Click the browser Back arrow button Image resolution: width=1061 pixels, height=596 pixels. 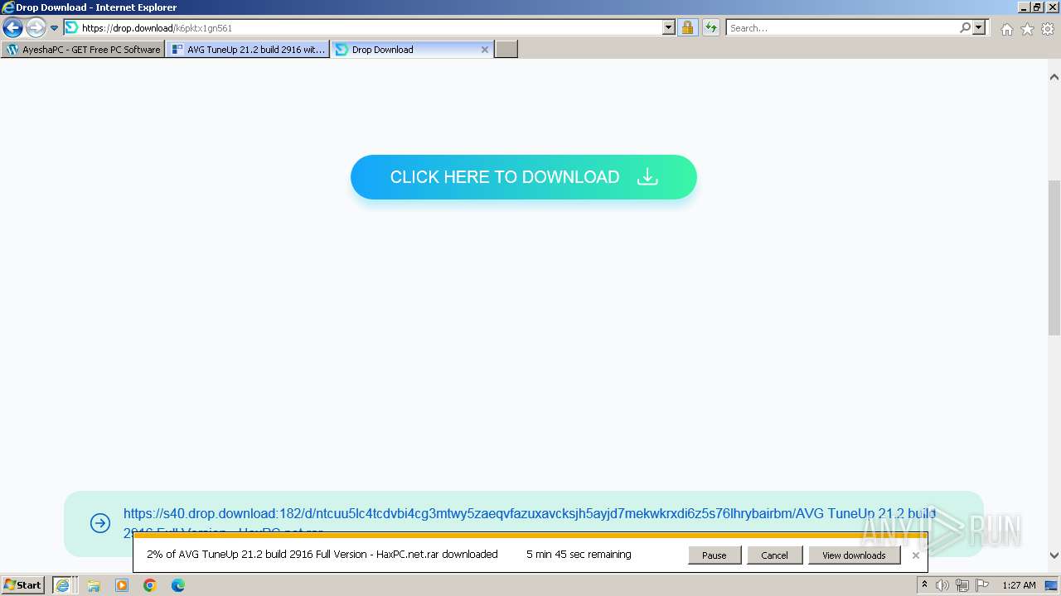(12, 27)
